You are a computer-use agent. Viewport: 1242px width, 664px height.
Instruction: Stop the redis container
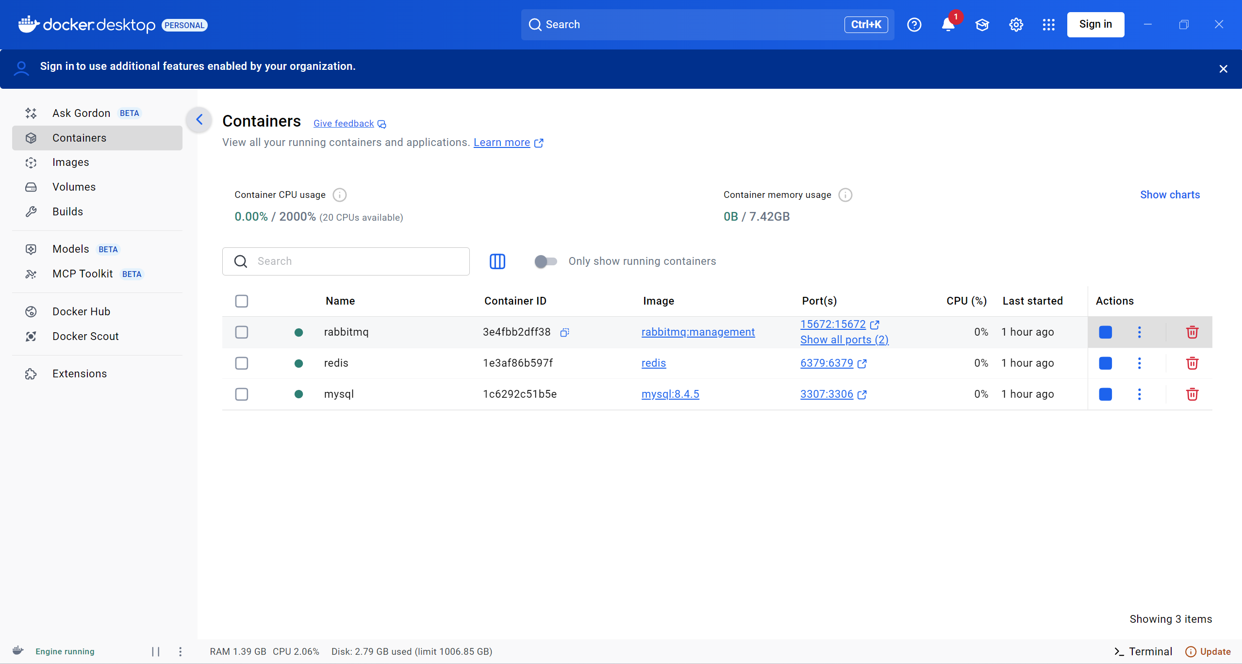1105,363
